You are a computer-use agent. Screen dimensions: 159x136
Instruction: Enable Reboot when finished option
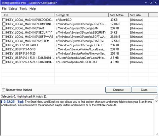click(4, 90)
